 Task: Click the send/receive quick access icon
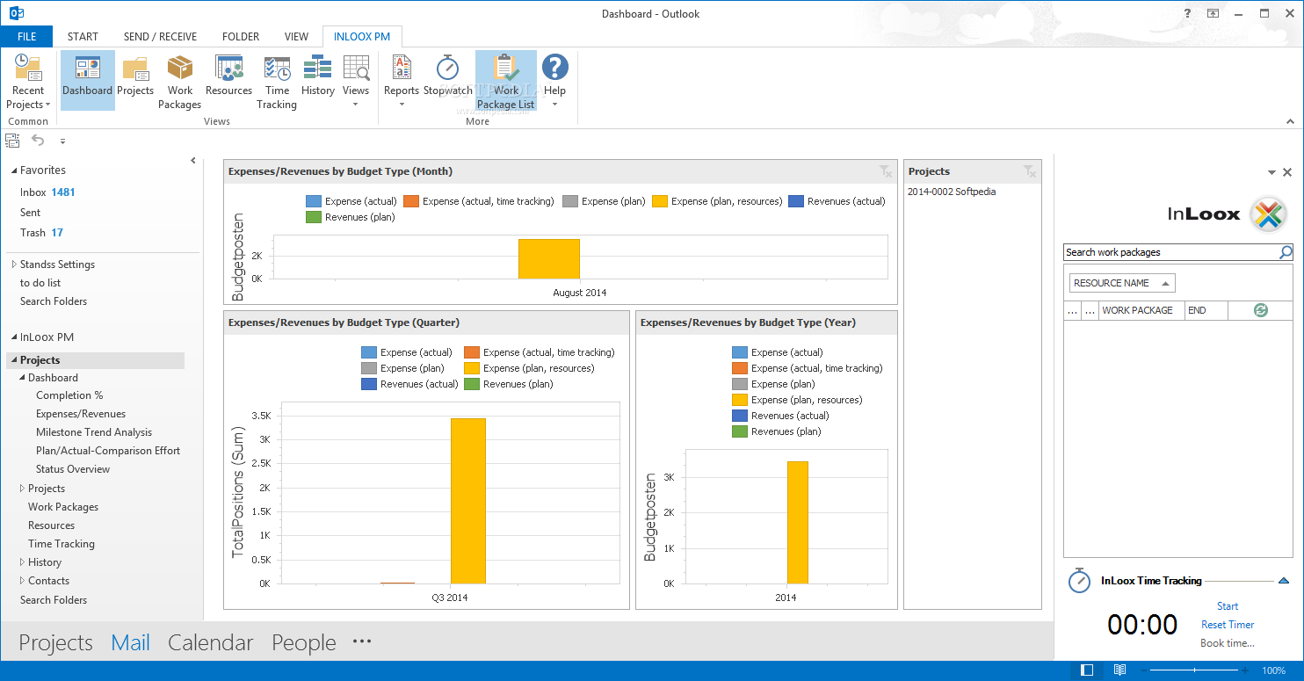(x=12, y=140)
